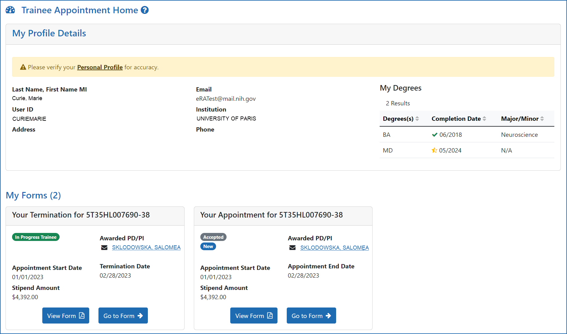Screen dimensions: 567x334
Task: Click the My Forms (2) heading
Action: tap(33, 195)
